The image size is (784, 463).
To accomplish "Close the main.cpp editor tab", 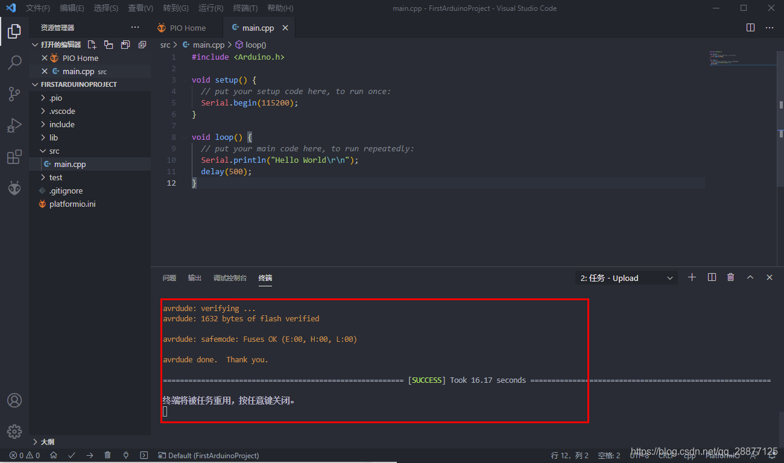I will (x=285, y=28).
